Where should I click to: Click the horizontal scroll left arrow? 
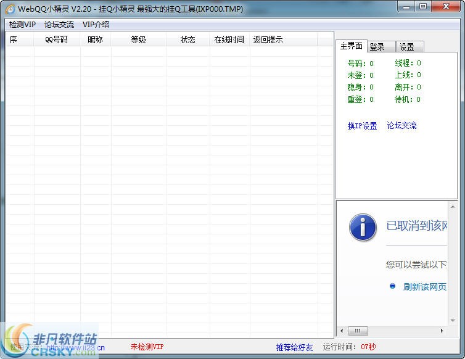(x=342, y=331)
